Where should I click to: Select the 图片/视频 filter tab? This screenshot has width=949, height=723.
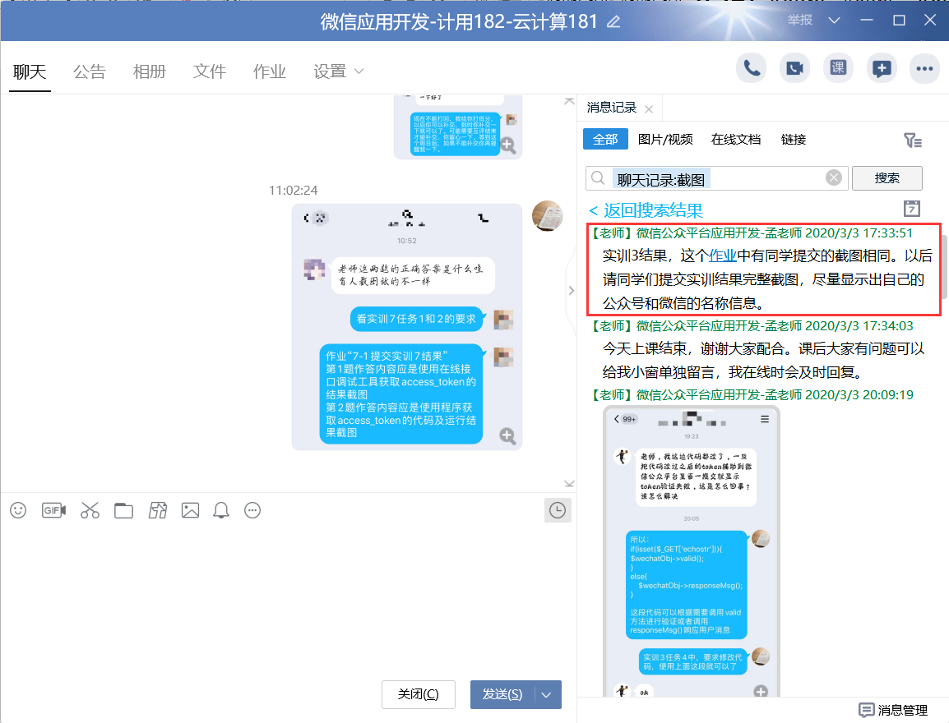click(x=665, y=139)
